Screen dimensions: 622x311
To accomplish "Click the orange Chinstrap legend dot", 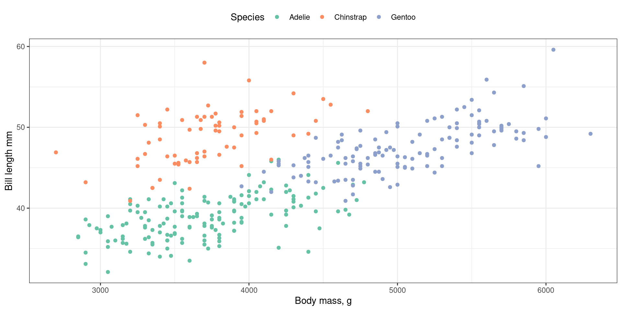I will (322, 17).
